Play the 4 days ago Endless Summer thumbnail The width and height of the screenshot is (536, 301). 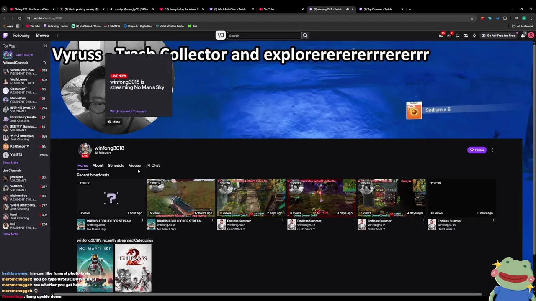click(392, 198)
